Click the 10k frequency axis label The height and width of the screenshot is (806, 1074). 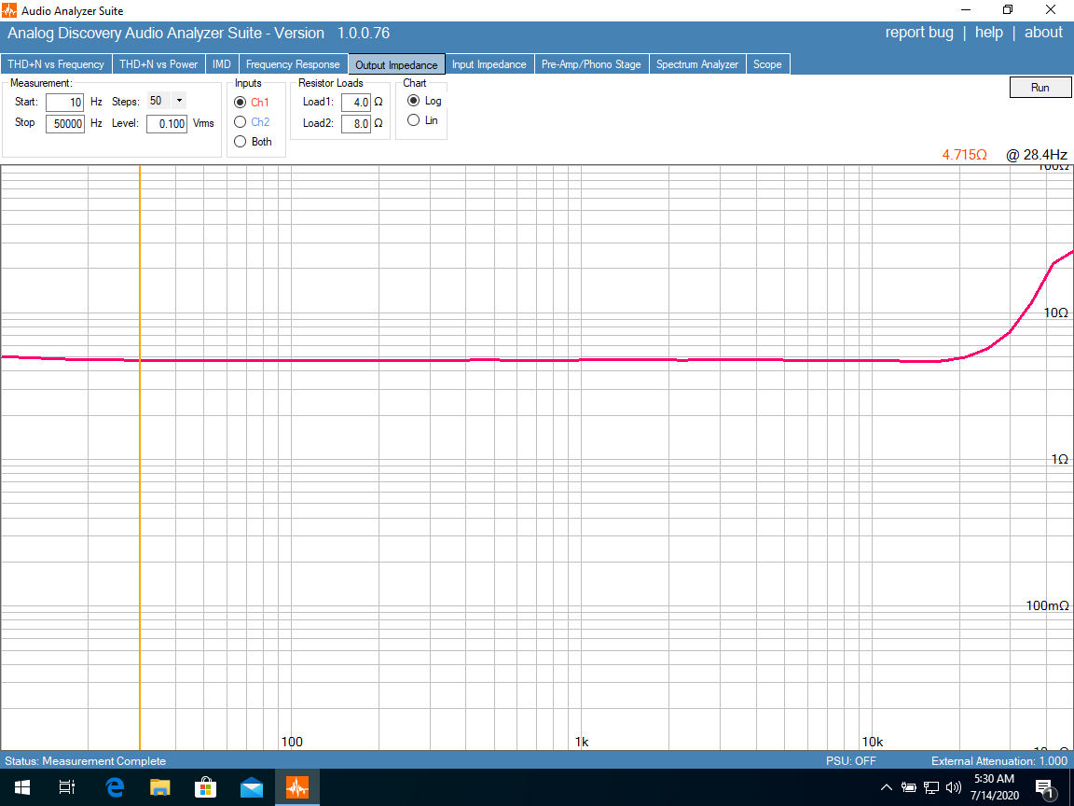[x=872, y=742]
